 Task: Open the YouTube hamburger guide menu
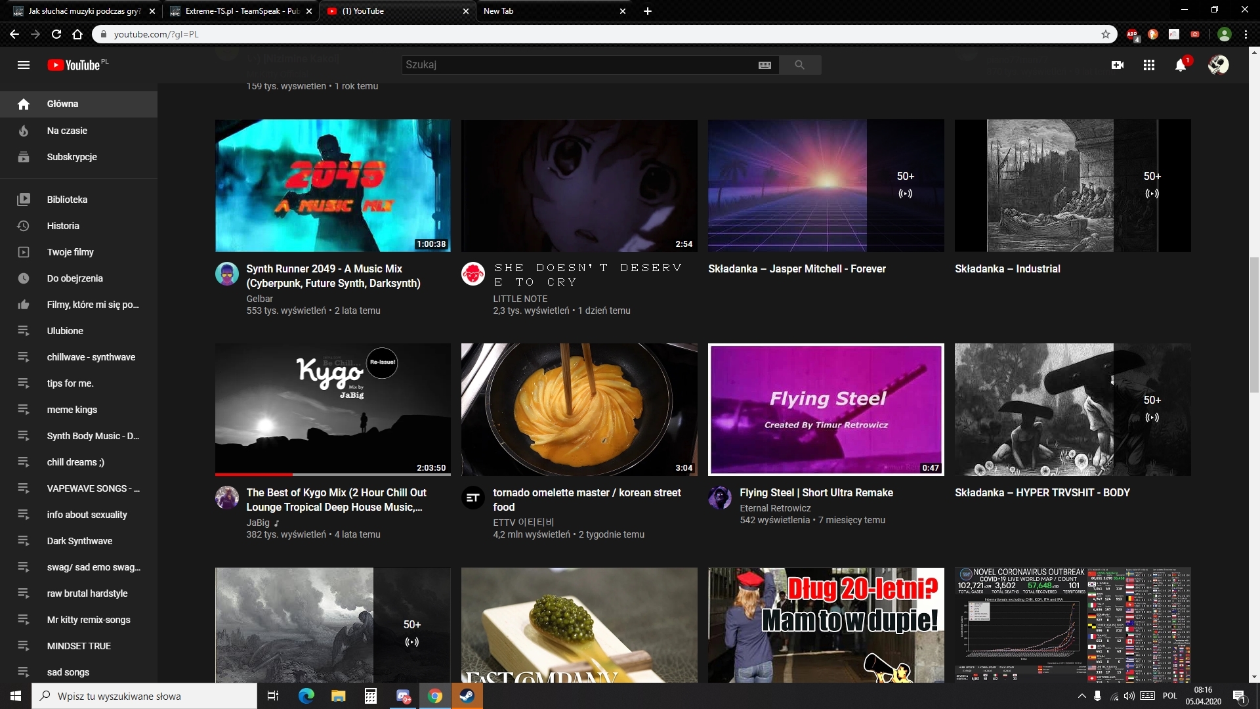click(24, 65)
